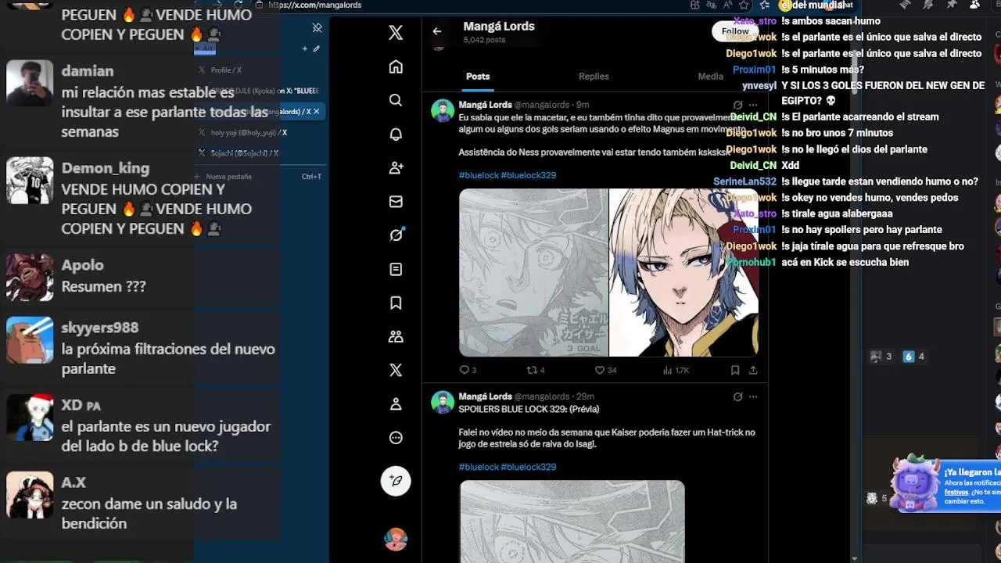Open #bluelock329 hashtag in 9m post
Viewport: 1001px width, 563px height.
click(x=529, y=175)
